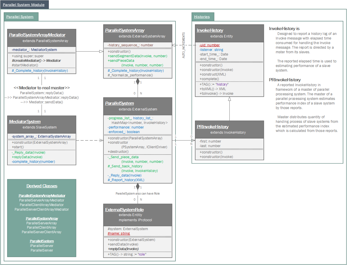The width and height of the screenshot is (347, 265).
Task: Select the <<Mediator to real master>> label
Action: click(x=42, y=88)
